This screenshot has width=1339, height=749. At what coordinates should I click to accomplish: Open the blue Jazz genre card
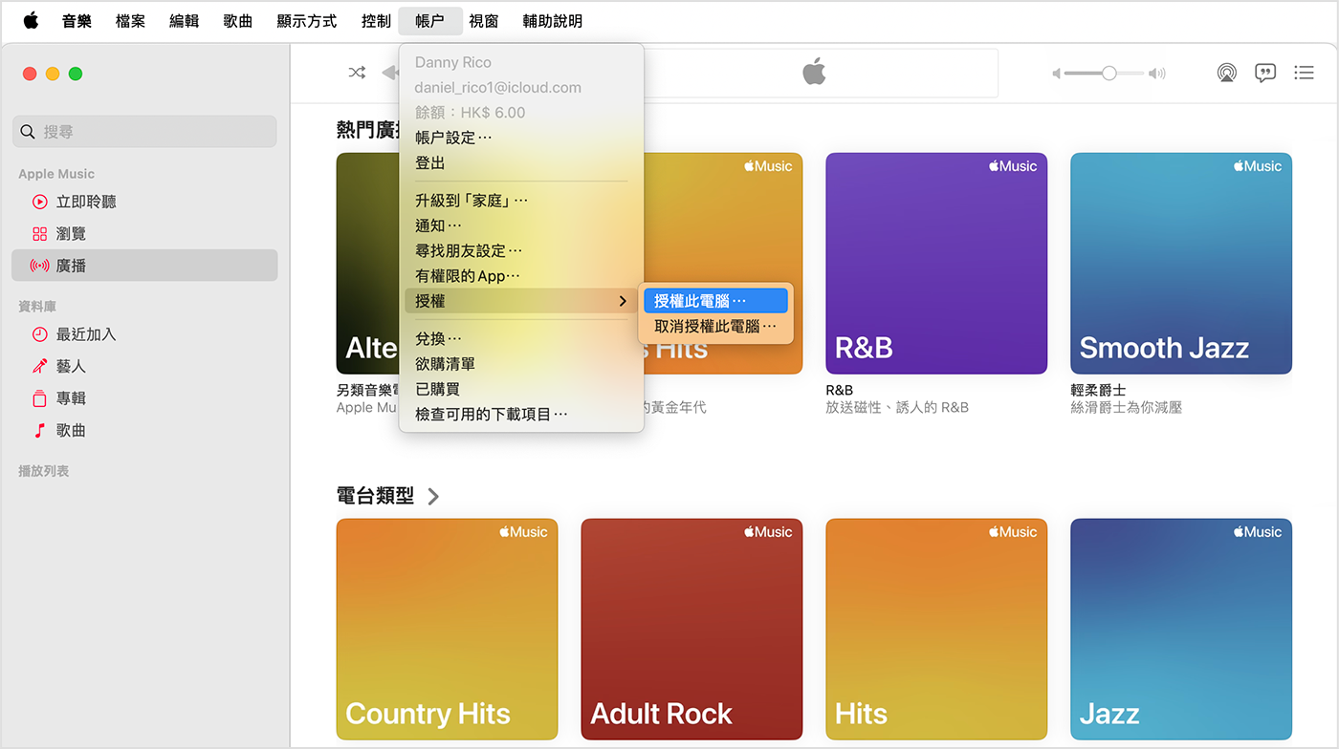[1181, 630]
